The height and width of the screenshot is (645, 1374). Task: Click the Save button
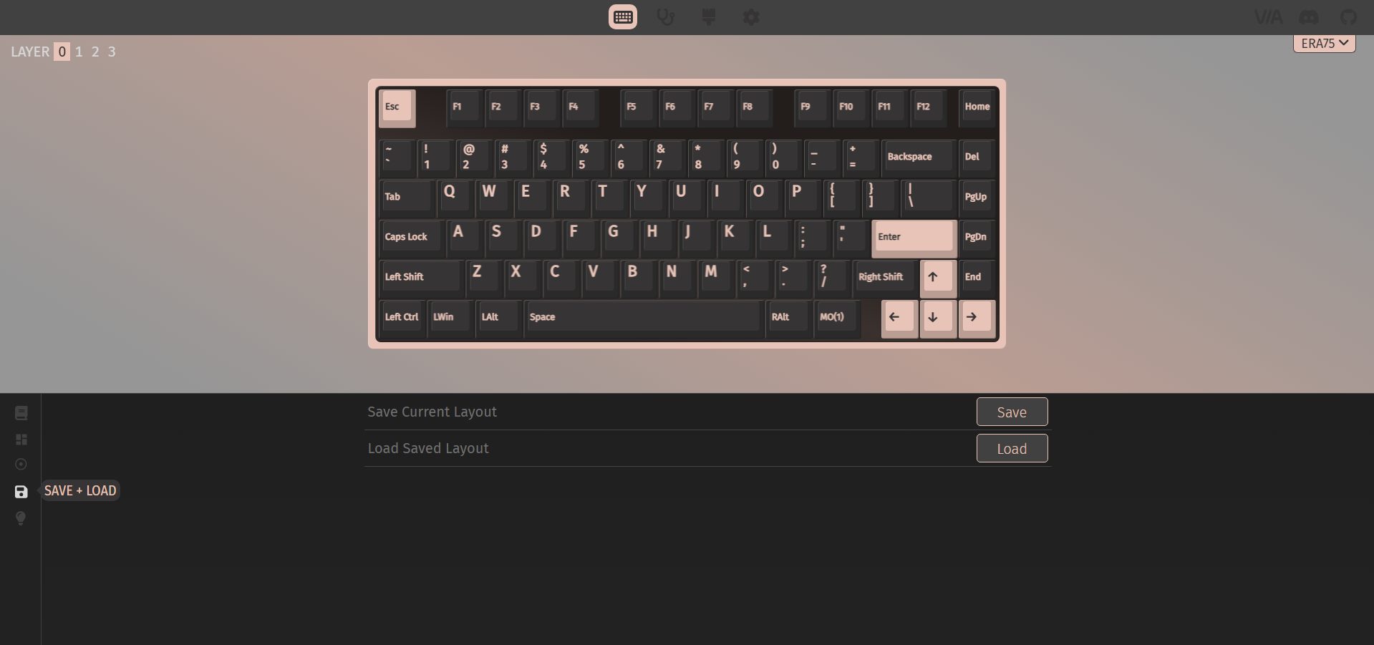(1012, 412)
